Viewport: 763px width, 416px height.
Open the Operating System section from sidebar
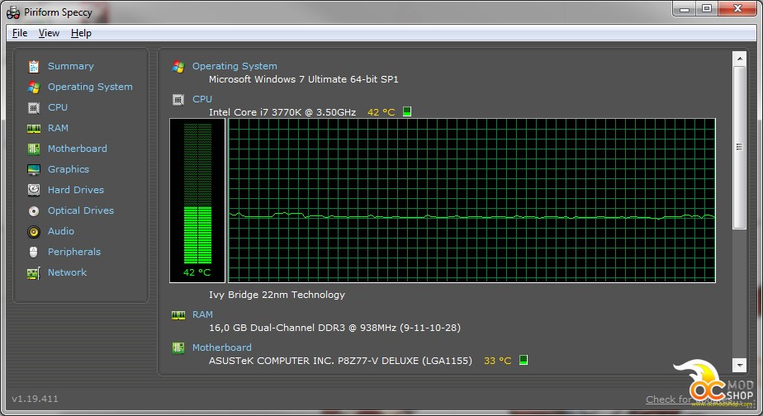90,87
